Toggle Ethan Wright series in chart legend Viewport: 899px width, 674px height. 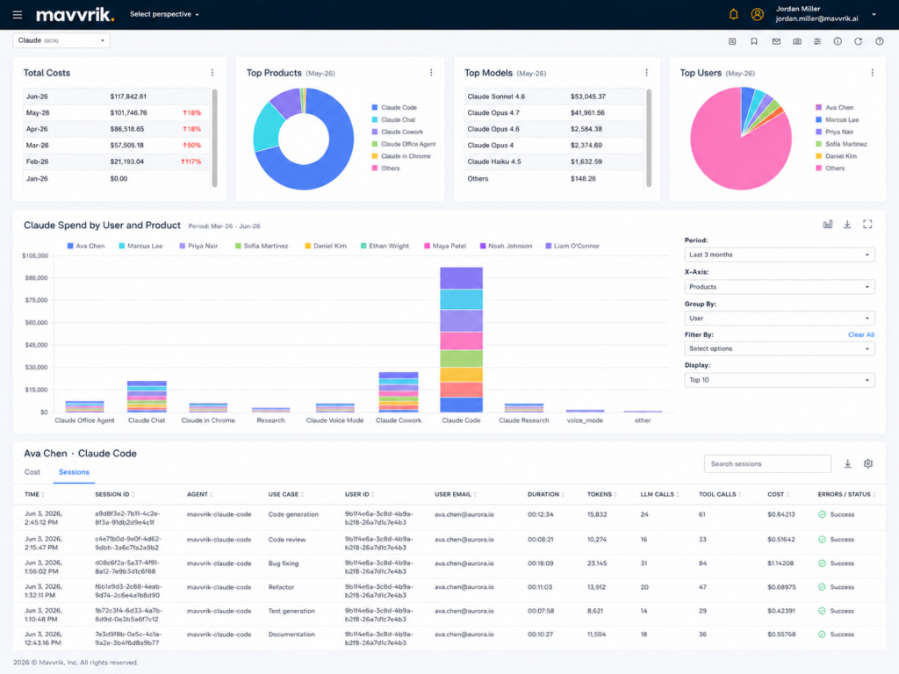click(x=385, y=246)
